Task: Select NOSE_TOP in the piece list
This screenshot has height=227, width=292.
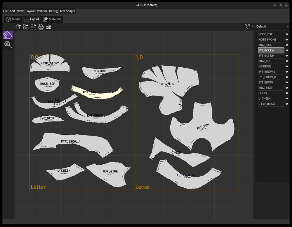Action: click(x=271, y=34)
